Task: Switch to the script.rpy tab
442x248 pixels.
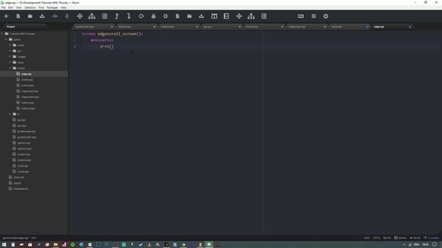Action: [x=349, y=27]
